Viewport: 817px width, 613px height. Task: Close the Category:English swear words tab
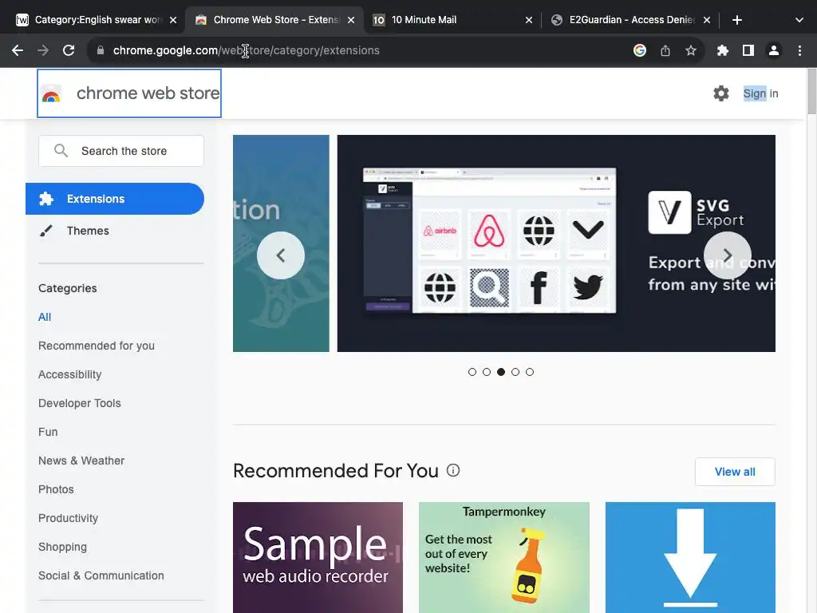(173, 20)
